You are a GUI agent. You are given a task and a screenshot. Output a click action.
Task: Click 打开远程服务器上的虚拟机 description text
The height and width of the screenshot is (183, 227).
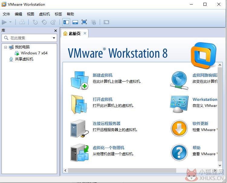(115, 130)
